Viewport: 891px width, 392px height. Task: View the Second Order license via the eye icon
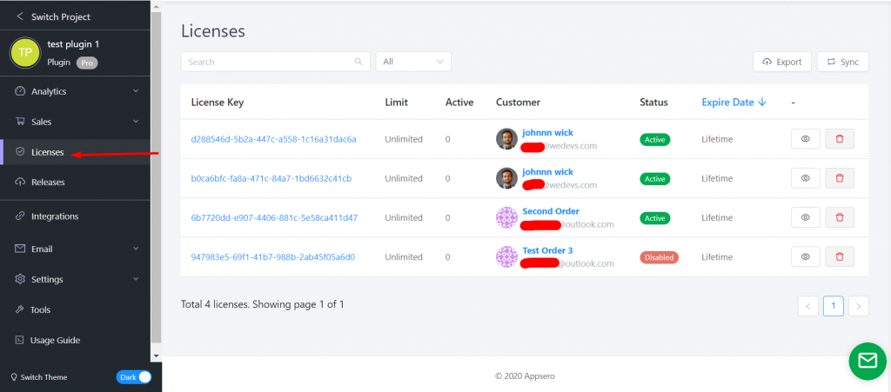(x=805, y=217)
